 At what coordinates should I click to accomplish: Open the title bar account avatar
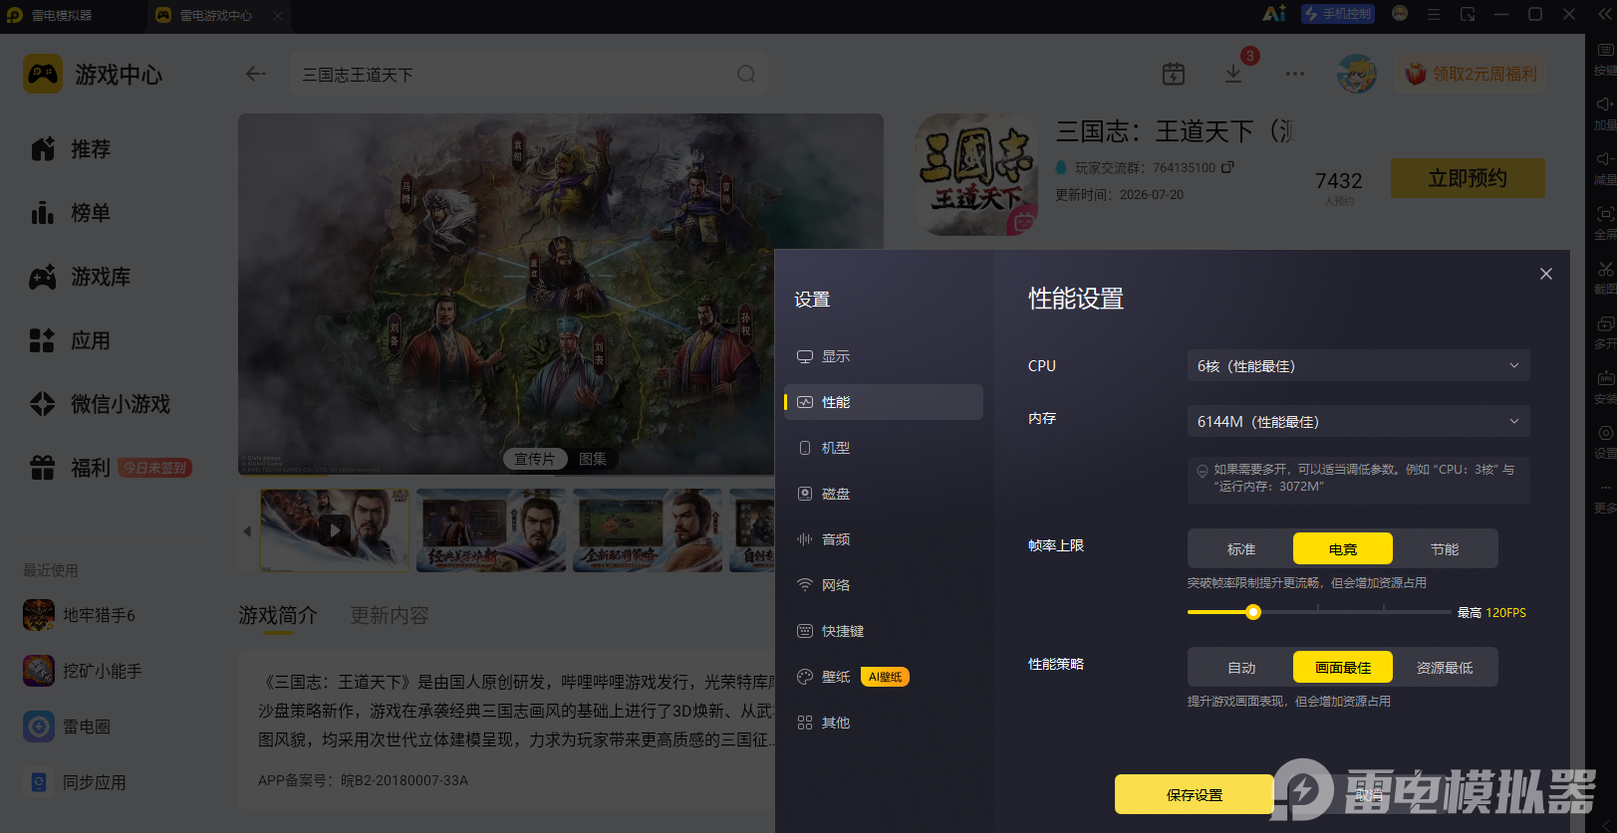(x=1400, y=14)
